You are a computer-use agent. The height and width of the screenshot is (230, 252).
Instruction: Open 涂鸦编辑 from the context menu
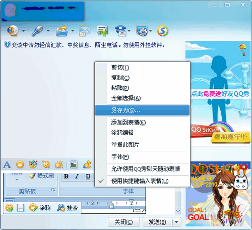(143, 133)
